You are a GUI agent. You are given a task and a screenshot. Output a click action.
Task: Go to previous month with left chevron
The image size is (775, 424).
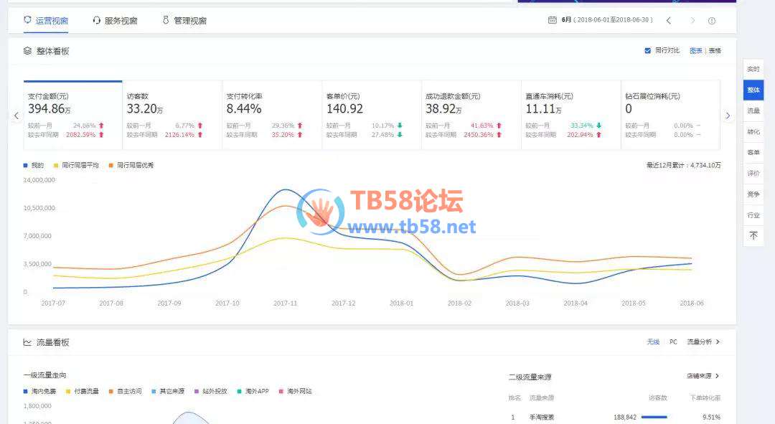[668, 20]
